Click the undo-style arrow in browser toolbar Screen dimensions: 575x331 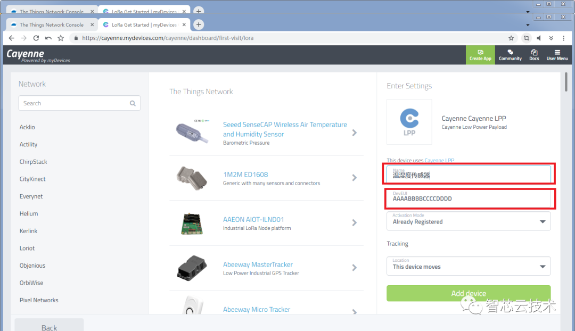[x=48, y=38]
